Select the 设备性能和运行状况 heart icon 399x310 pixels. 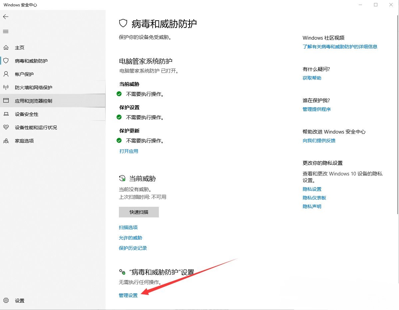pyautogui.click(x=6, y=128)
